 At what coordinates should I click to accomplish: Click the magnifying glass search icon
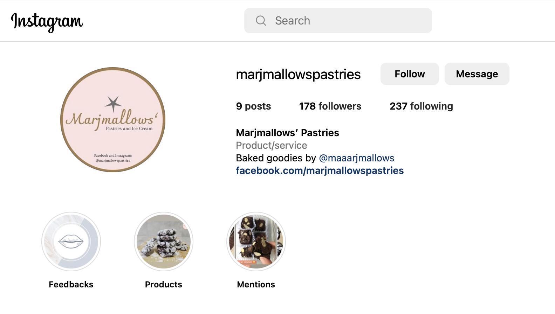261,21
